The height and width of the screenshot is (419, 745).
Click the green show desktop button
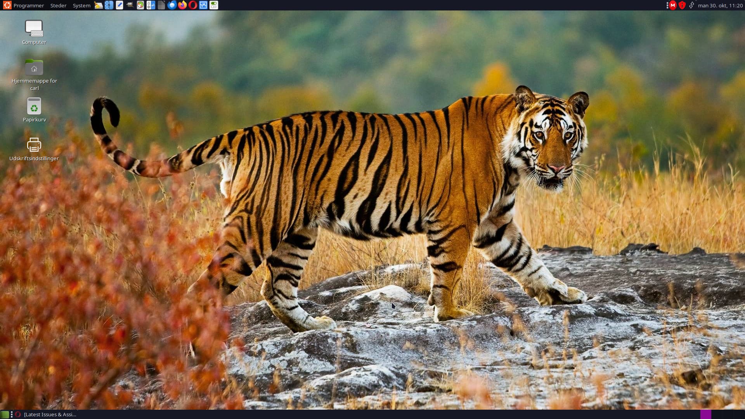pos(5,414)
